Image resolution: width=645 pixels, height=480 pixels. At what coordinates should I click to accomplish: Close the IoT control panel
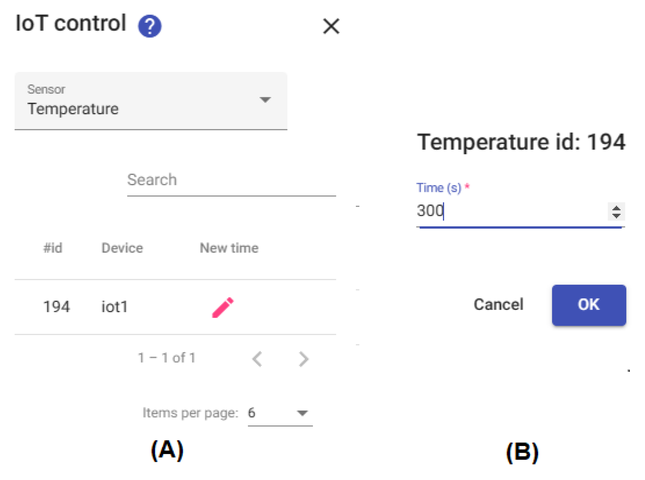pos(331,26)
